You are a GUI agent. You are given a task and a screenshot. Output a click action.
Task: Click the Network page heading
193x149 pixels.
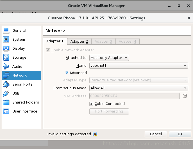55,31
